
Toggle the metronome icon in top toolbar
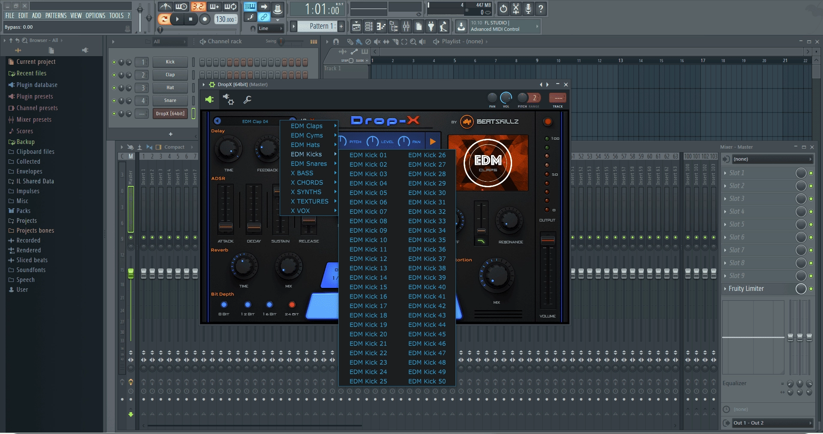pos(165,7)
